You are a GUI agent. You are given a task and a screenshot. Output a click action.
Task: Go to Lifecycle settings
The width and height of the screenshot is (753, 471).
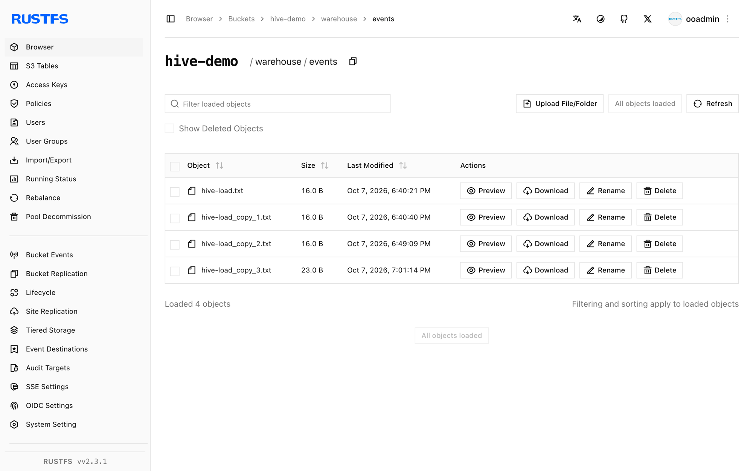[x=74, y=292]
